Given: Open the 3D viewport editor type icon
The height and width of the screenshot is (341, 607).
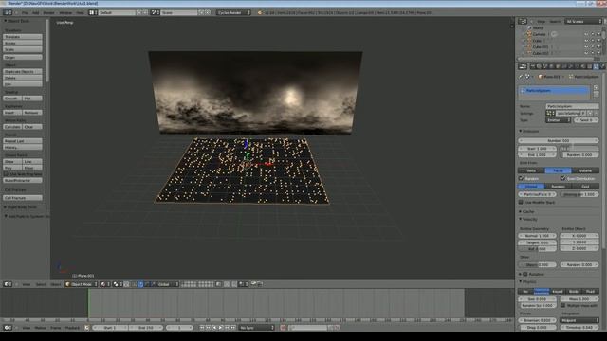Looking at the screenshot, I should (x=8, y=284).
